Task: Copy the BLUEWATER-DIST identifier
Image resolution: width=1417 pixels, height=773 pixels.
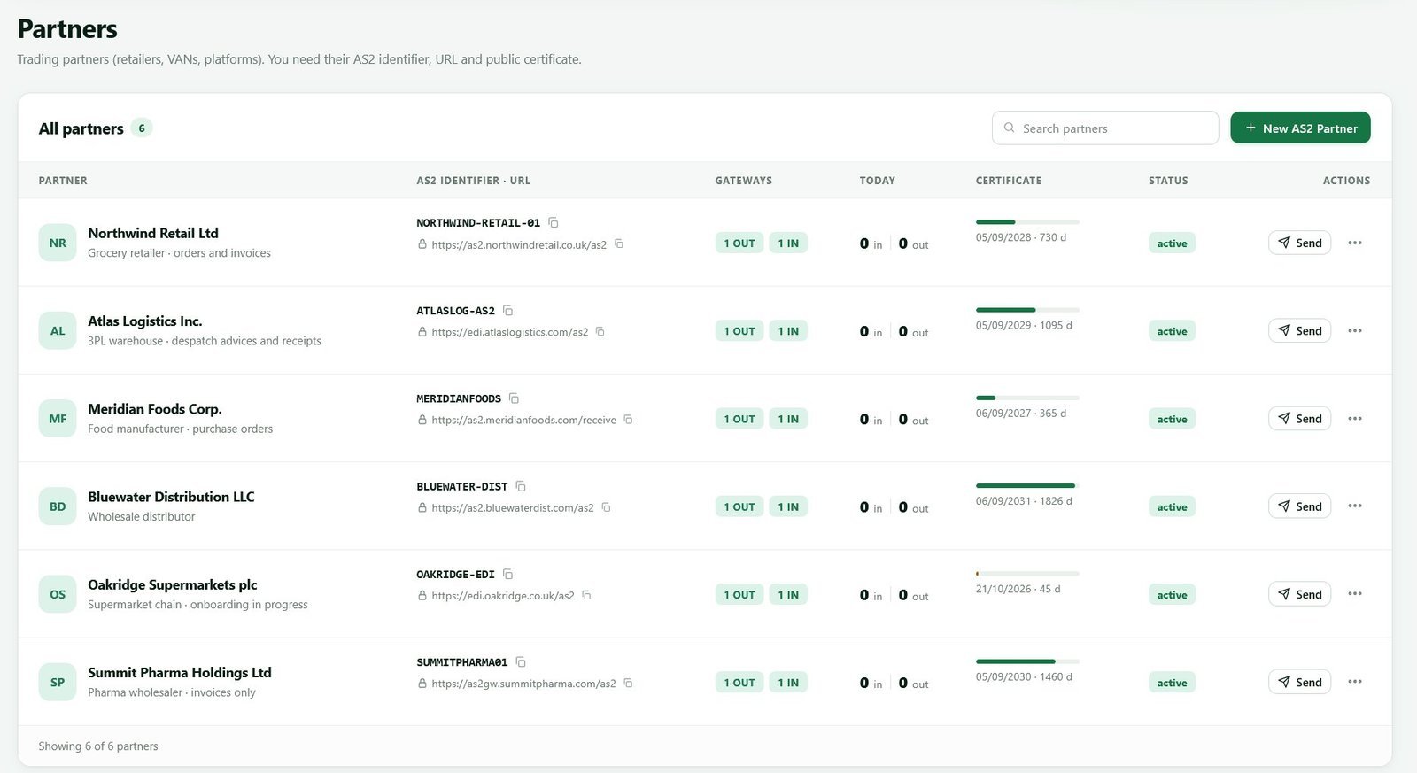Action: point(521,486)
